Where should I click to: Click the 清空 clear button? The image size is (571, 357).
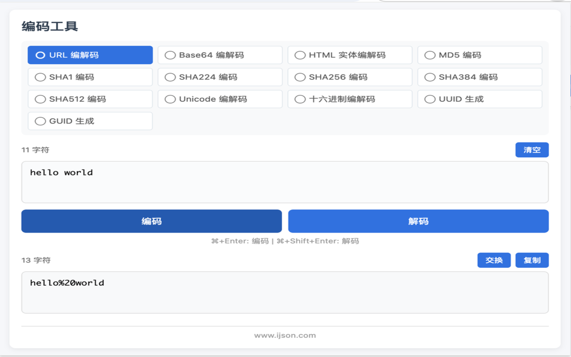(x=532, y=150)
